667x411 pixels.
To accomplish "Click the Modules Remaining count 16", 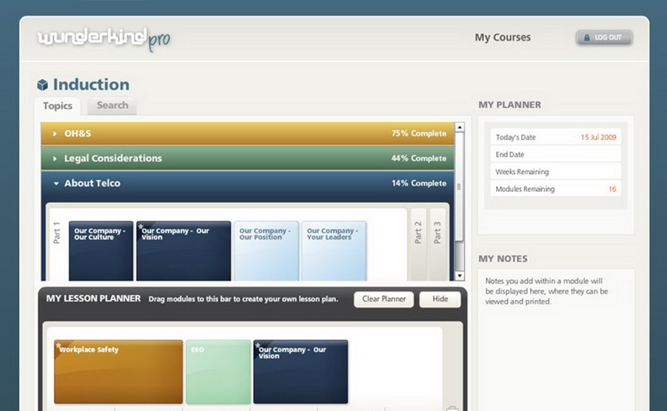I will 612,189.
